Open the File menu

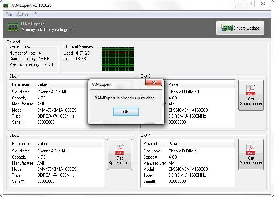(9, 14)
